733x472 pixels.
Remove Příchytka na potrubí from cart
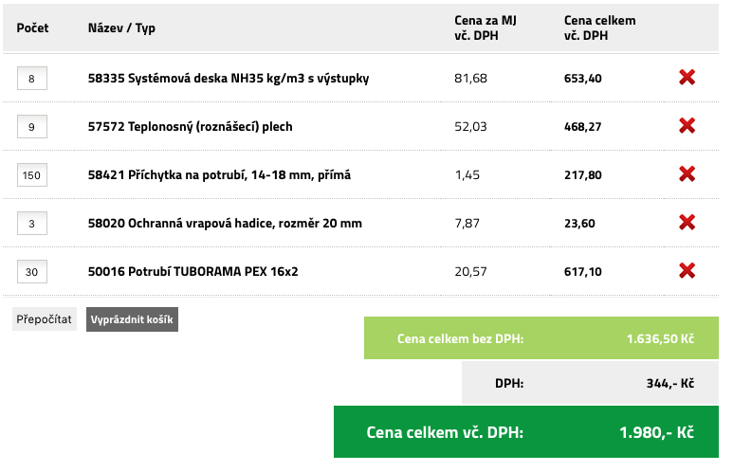click(x=687, y=174)
